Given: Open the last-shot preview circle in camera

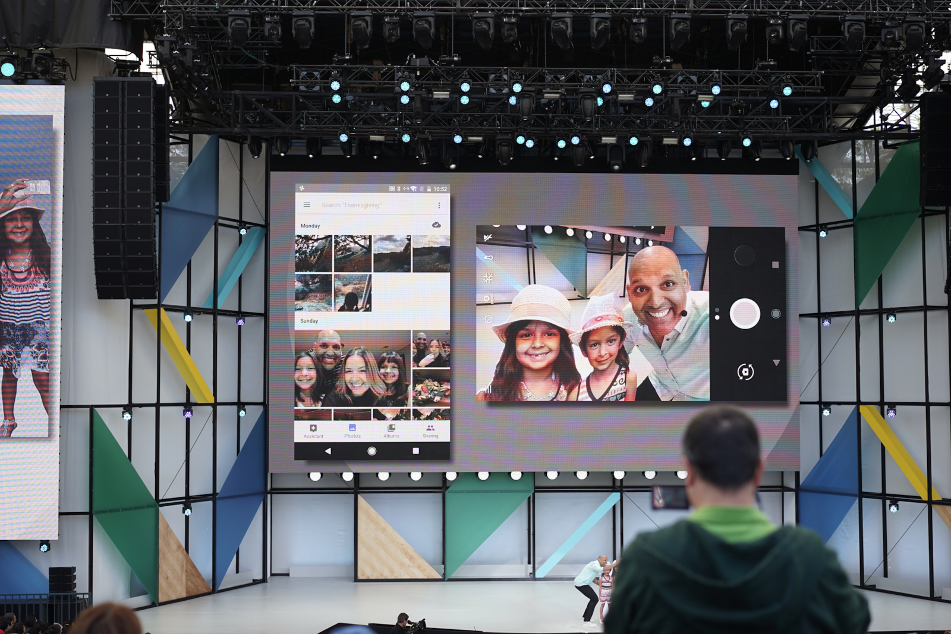Looking at the screenshot, I should [744, 256].
